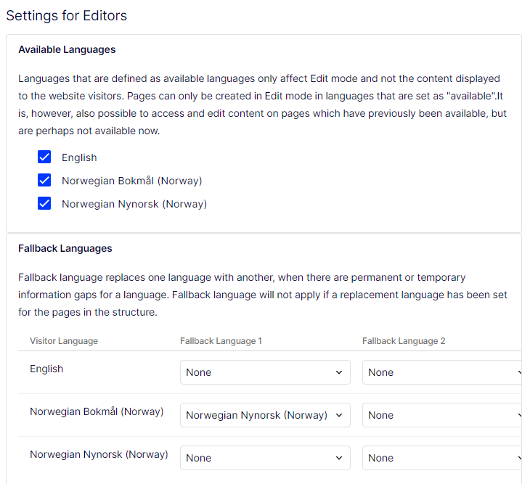Toggle the Norwegian Bokmål (Norway) checkbox
Viewport: 530px width, 484px height.
(x=44, y=181)
